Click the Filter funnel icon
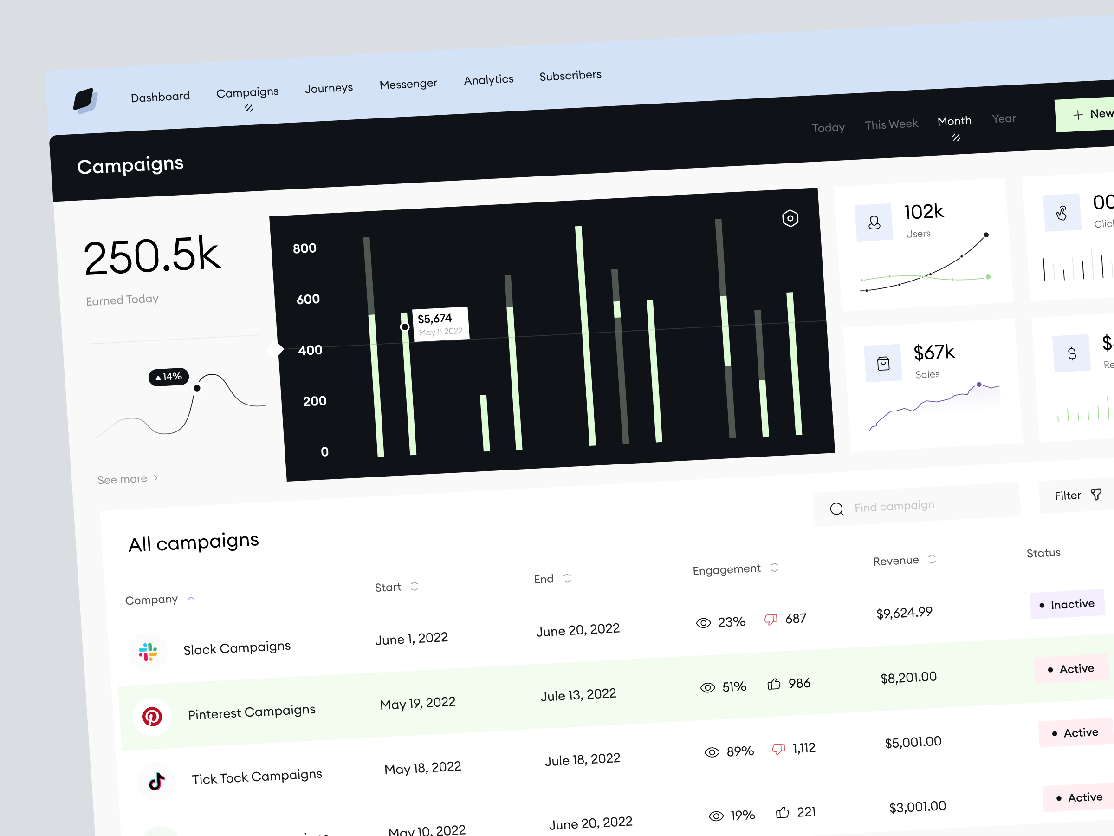 [x=1096, y=494]
